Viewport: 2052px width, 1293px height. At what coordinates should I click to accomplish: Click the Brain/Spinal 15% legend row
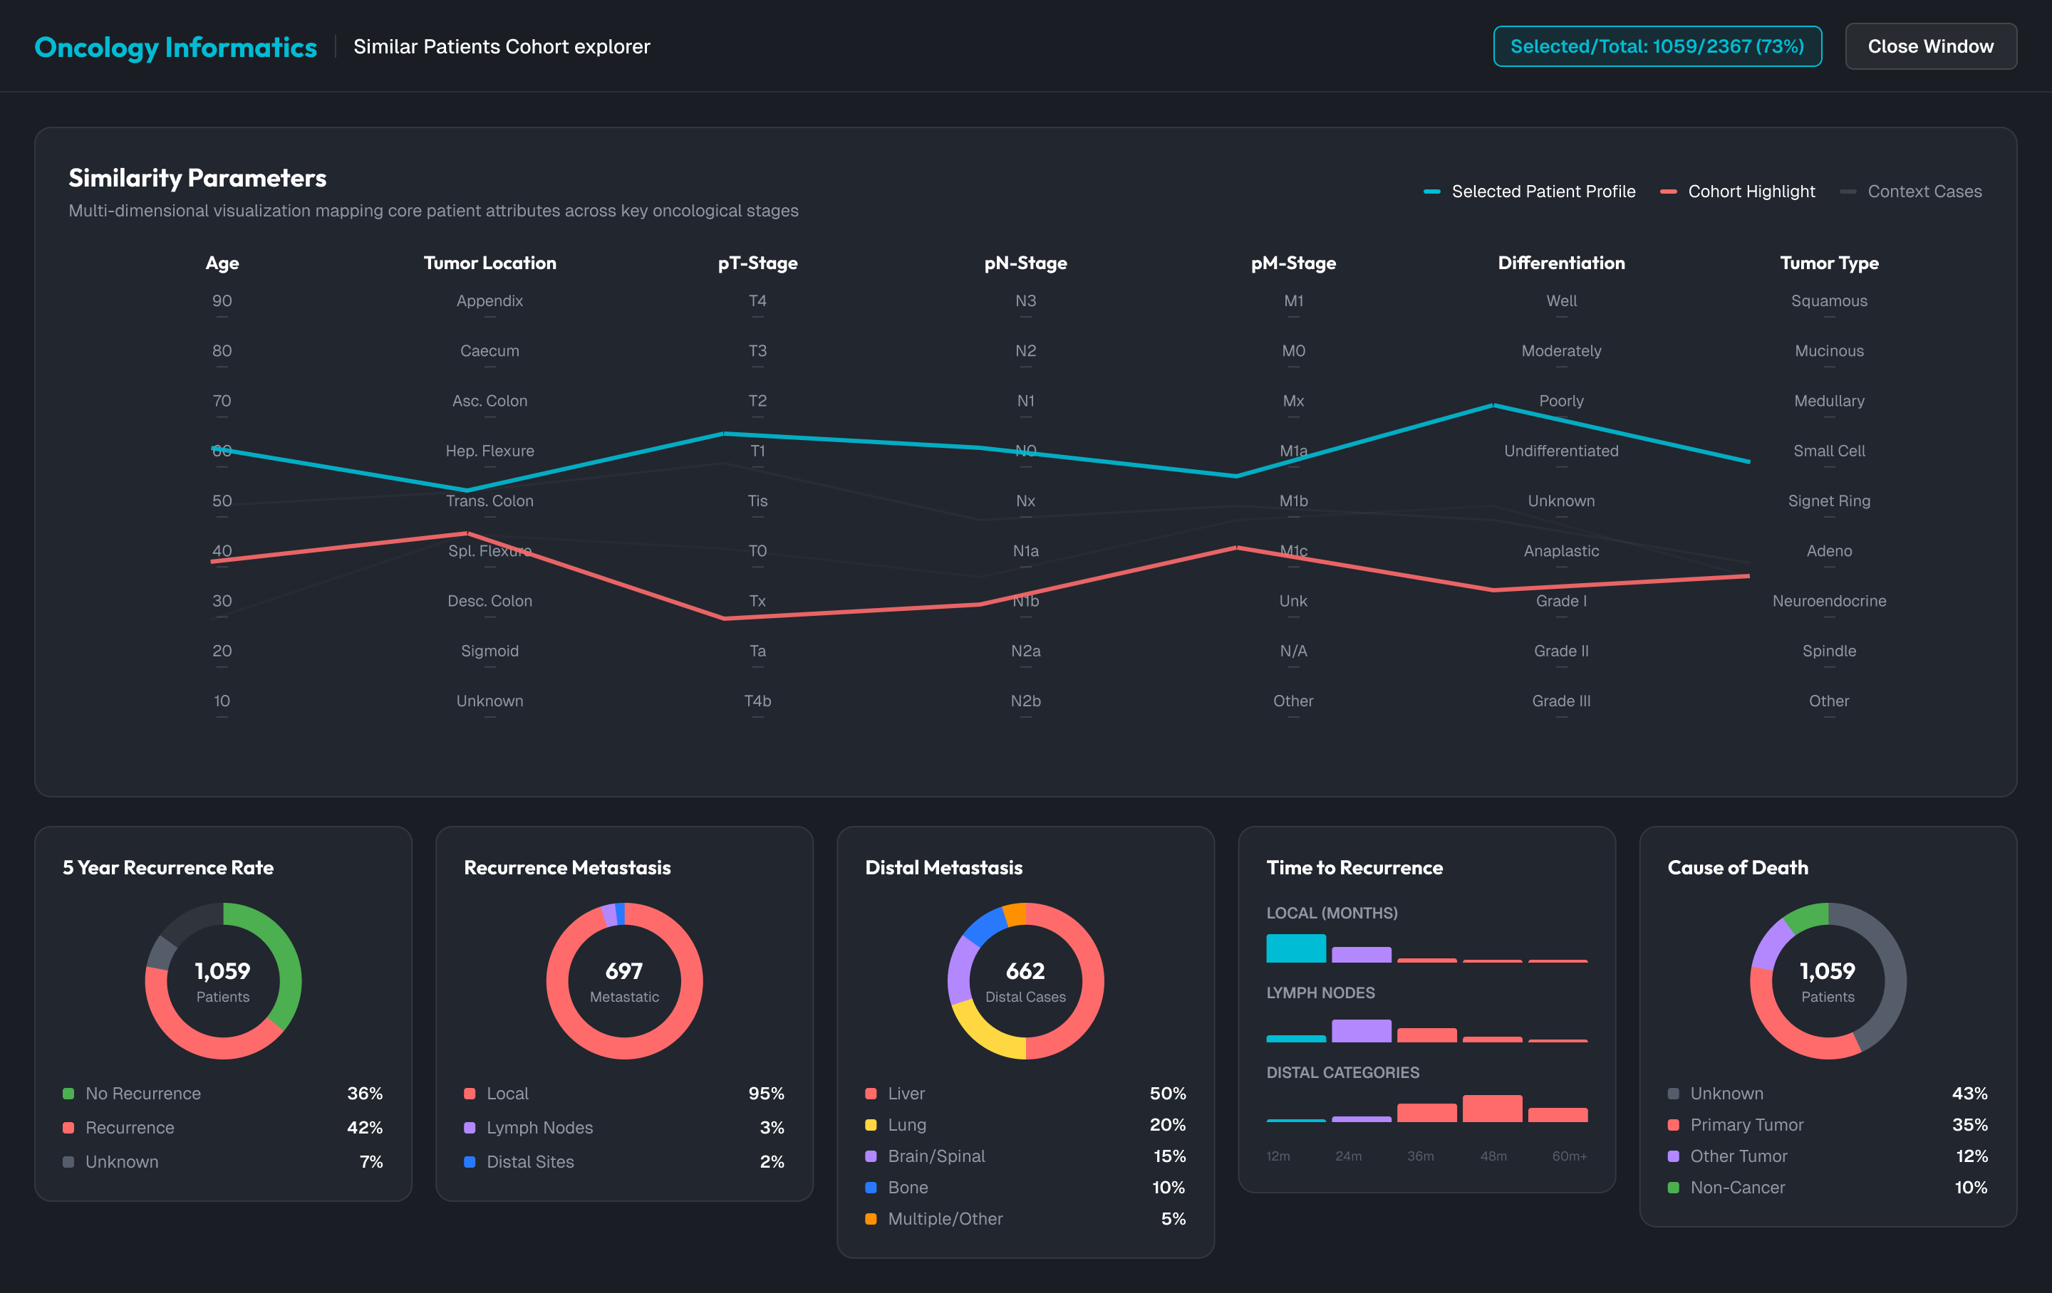click(1026, 1156)
